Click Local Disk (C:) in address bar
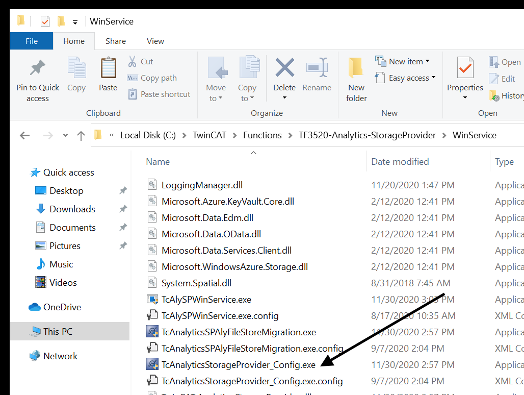Viewport: 524px width, 395px height. point(148,135)
